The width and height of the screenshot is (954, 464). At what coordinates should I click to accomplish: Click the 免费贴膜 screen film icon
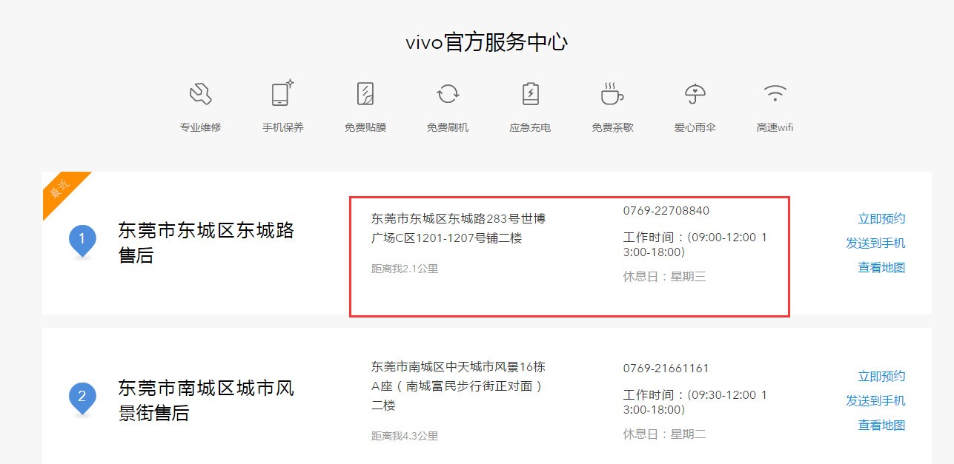pos(365,94)
